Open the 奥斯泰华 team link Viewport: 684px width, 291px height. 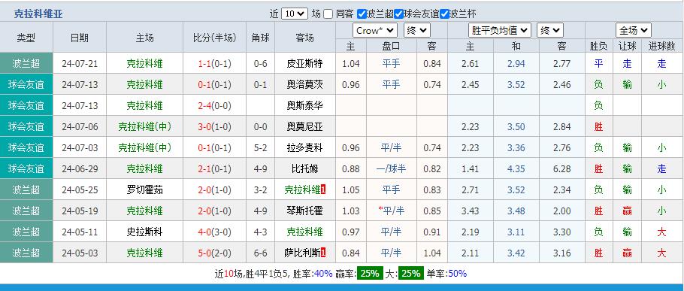(x=305, y=105)
